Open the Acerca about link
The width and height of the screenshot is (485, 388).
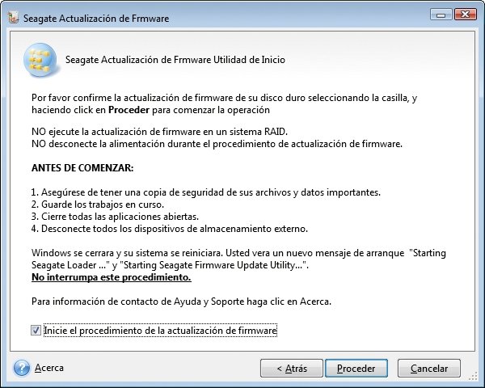(49, 368)
